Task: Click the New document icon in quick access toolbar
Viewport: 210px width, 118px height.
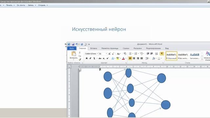Action: pyautogui.click(x=85, y=44)
